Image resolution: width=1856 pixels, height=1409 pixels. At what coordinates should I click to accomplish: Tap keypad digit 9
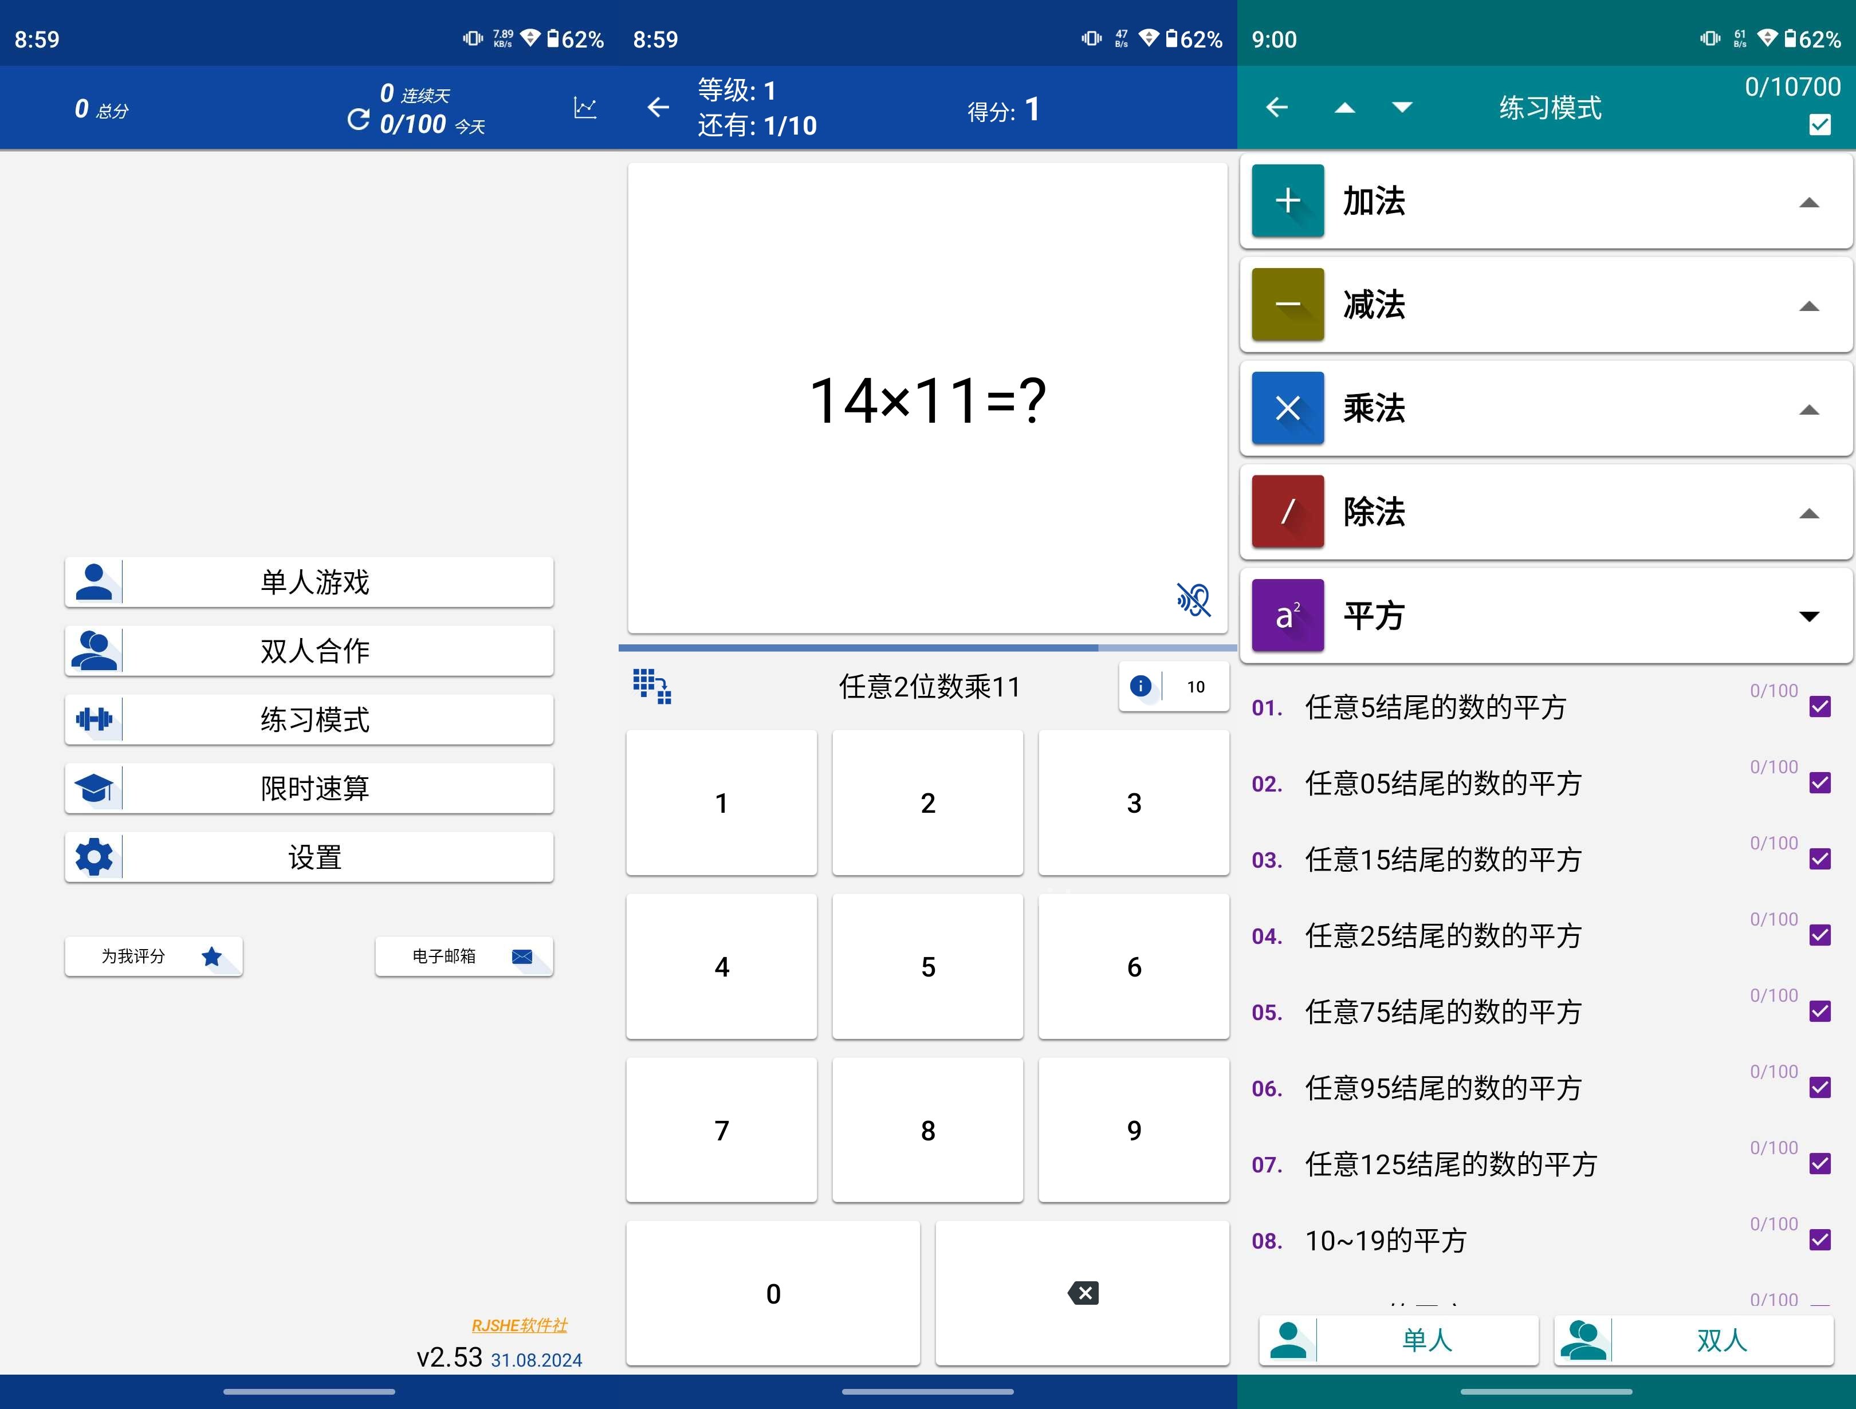click(1134, 1131)
